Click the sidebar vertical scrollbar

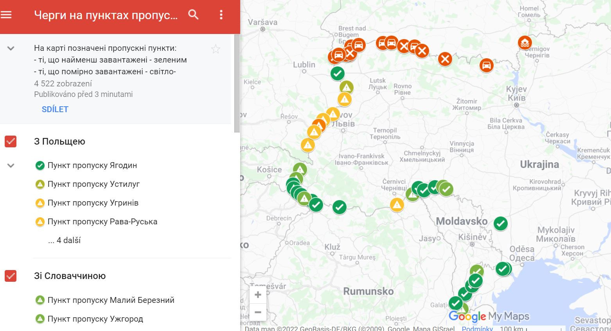(x=237, y=83)
